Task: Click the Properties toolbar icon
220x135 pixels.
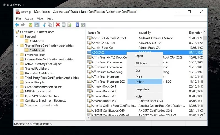Action: click(64, 25)
